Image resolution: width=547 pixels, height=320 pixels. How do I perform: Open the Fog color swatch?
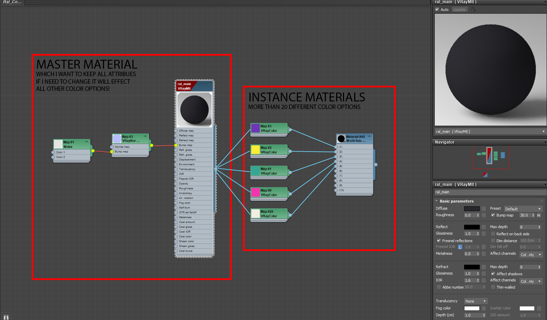point(472,308)
